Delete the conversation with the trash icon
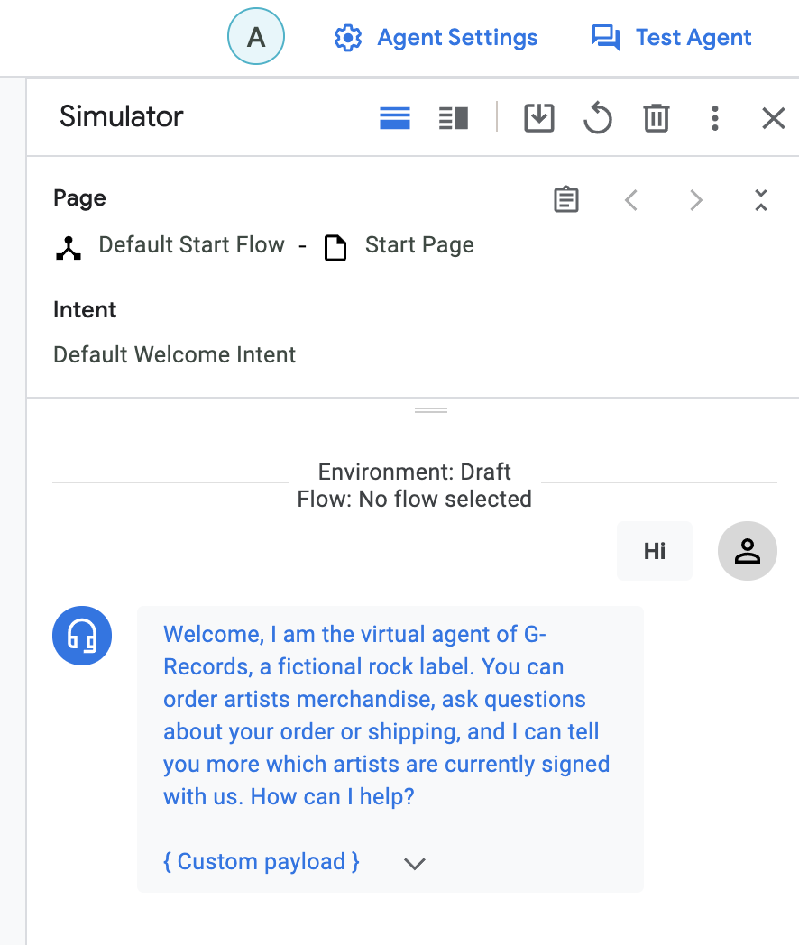799x945 pixels. point(656,118)
